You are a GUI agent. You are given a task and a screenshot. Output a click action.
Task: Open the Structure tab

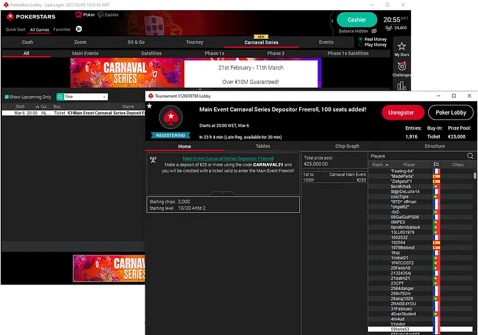pyautogui.click(x=434, y=146)
